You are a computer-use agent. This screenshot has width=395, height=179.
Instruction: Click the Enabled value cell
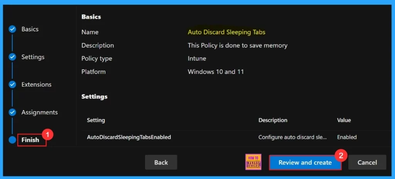(x=347, y=137)
